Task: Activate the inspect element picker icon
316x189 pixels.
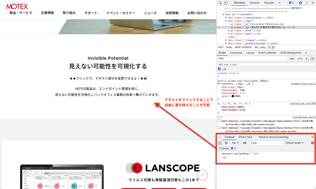Action: coord(220,3)
